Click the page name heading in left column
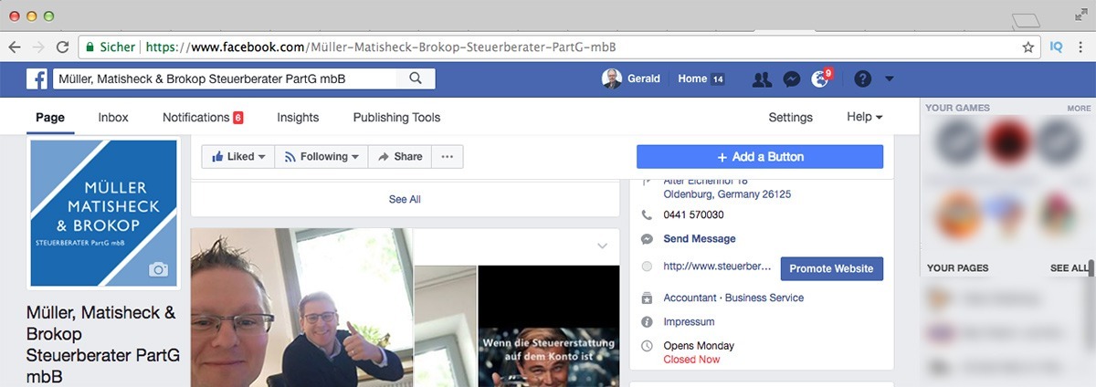This screenshot has width=1096, height=387. (x=103, y=344)
